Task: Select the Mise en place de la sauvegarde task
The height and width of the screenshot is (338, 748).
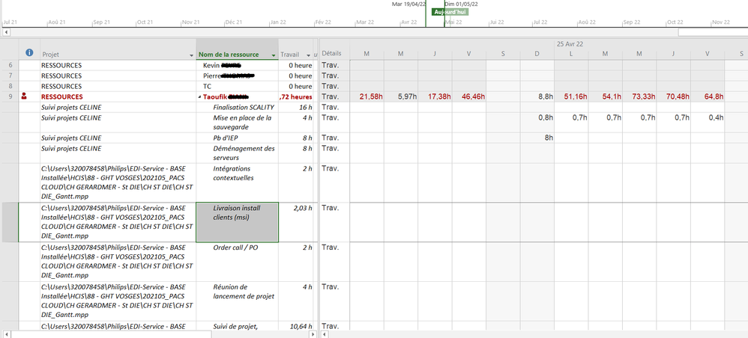Action: [237, 123]
